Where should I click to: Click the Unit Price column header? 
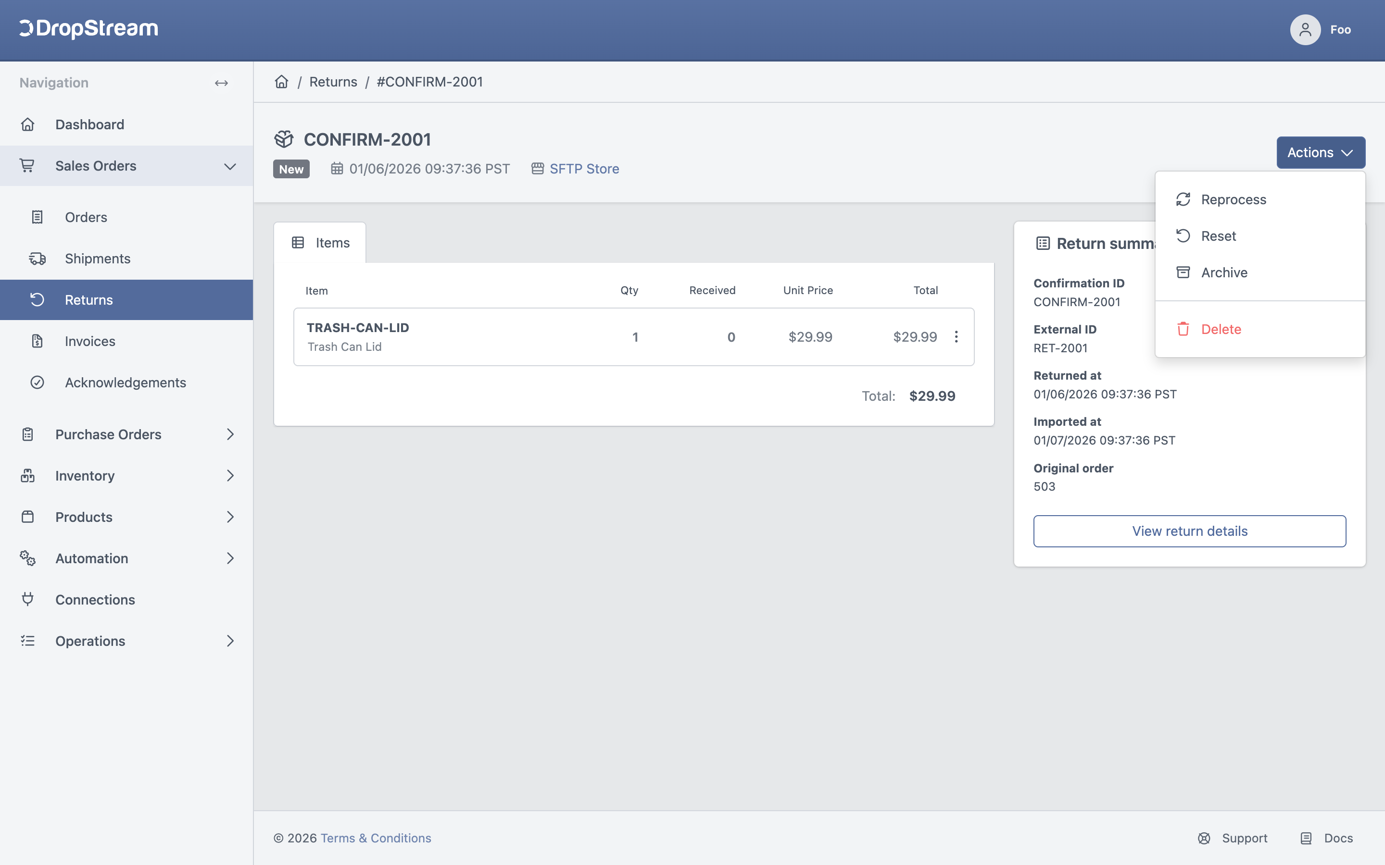click(x=808, y=290)
